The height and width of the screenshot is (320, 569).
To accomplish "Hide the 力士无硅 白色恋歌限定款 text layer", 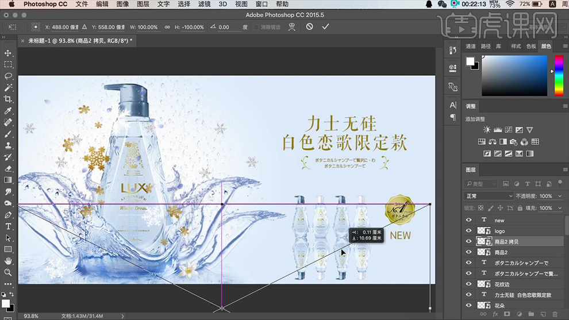I will point(468,295).
